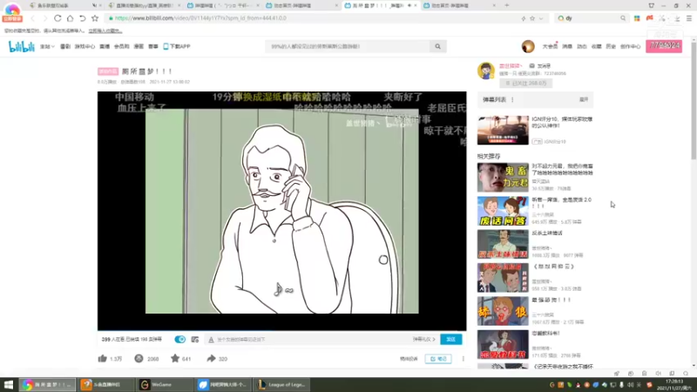This screenshot has width=697, height=392.
Task: Click the import bookmarks link in bookmarks bar
Action: [105, 30]
